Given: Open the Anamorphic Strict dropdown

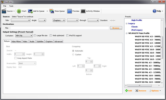Looking at the screenshot, I should pos(27,63).
